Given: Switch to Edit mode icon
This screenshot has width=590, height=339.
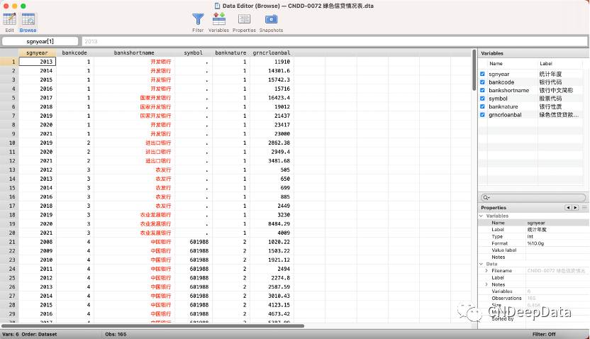Looking at the screenshot, I should 9,20.
